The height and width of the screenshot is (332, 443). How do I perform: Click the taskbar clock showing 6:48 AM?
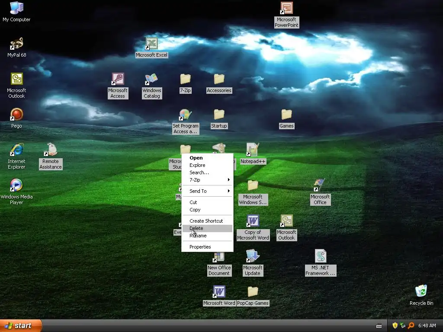(x=427, y=326)
